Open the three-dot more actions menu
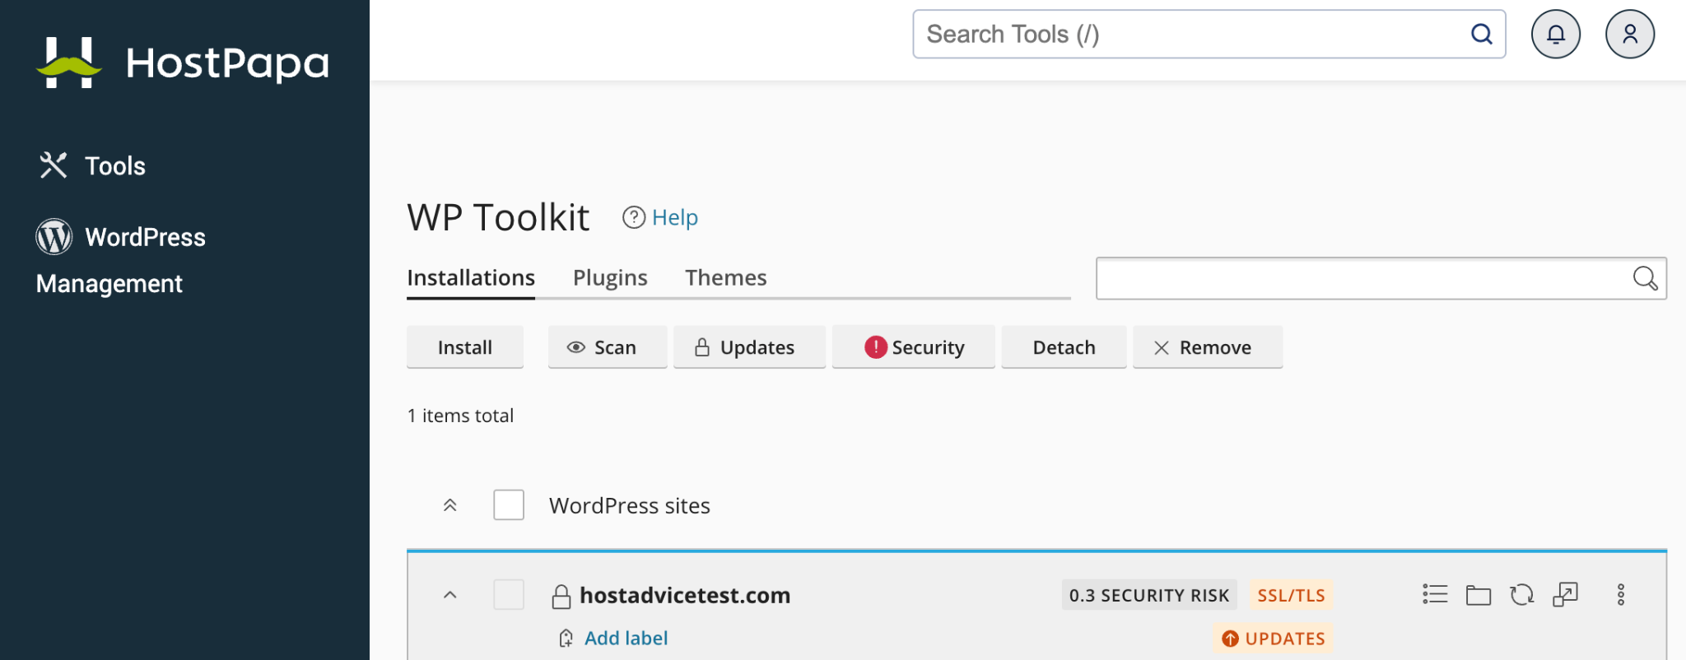Viewport: 1686px width, 660px height. point(1620,594)
